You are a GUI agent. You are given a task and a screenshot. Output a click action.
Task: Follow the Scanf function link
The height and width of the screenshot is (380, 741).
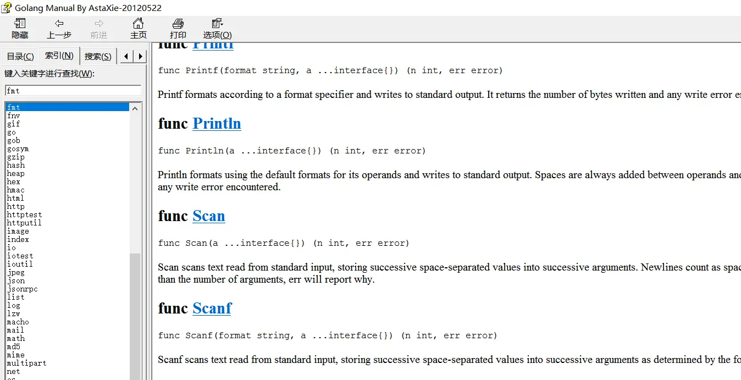[x=212, y=309]
